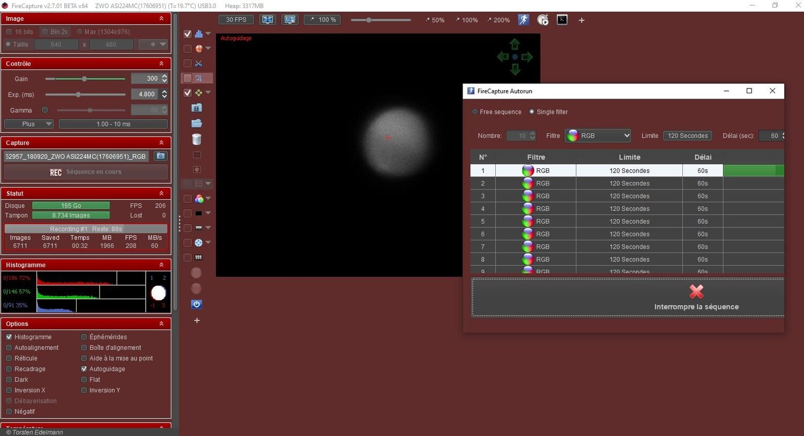Adjust the Exp. (ms) exposure slider
804x436 pixels.
tap(85, 94)
